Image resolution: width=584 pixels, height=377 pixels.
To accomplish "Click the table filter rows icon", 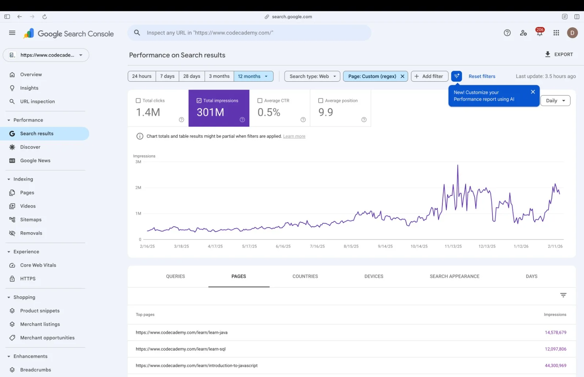I will [563, 295].
